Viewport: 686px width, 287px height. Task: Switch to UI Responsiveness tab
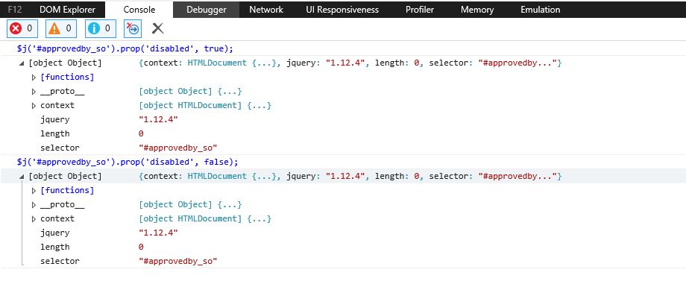(x=342, y=9)
